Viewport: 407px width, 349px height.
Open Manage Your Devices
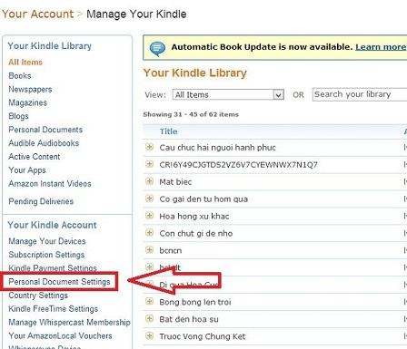pos(47,241)
